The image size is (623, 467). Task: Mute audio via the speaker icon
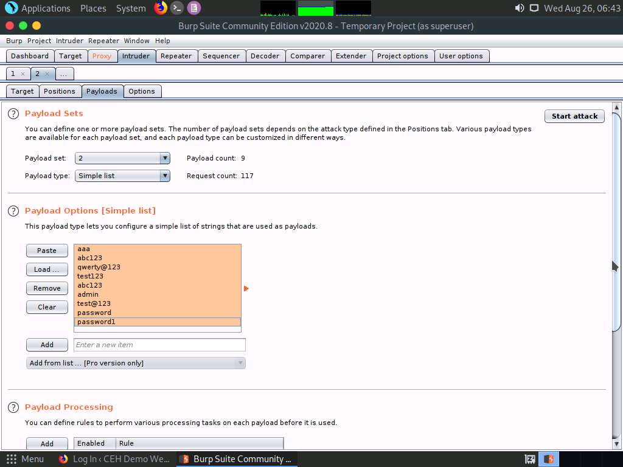coord(518,8)
